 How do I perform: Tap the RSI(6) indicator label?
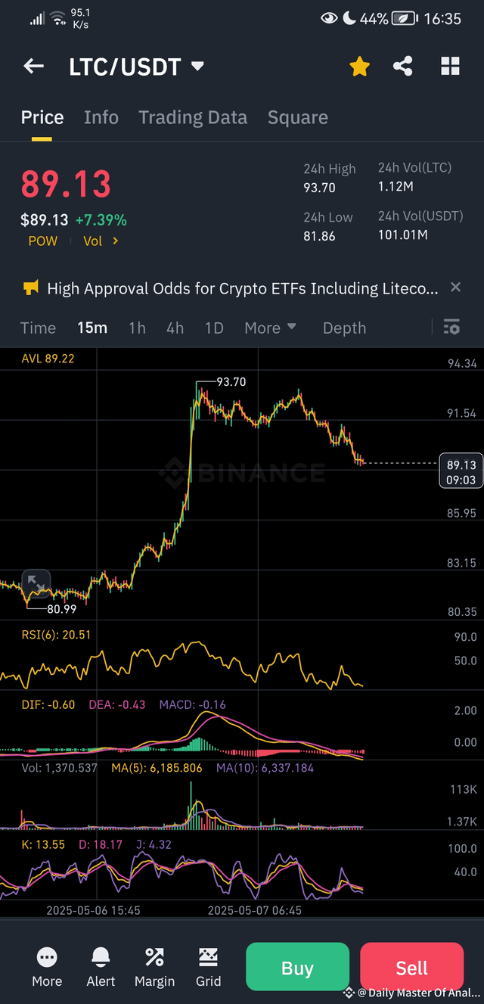coord(55,635)
